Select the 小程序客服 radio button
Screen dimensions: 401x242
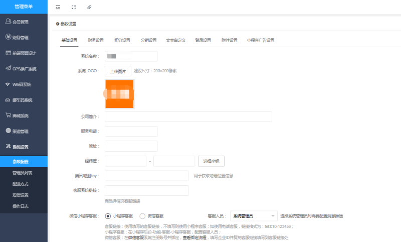[x=108, y=216]
